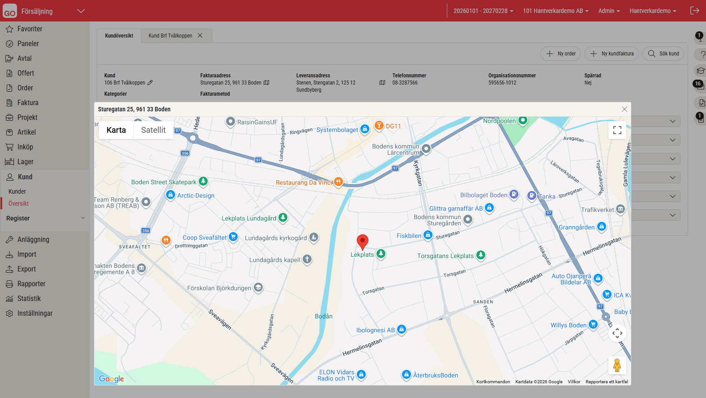The width and height of the screenshot is (706, 398).
Task: Open Favoriter in the sidebar
Action: tap(30, 29)
